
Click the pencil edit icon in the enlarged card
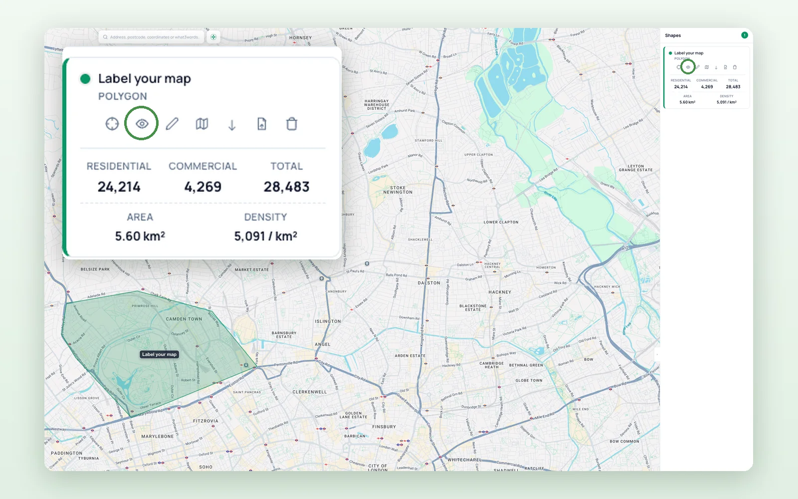pyautogui.click(x=172, y=123)
